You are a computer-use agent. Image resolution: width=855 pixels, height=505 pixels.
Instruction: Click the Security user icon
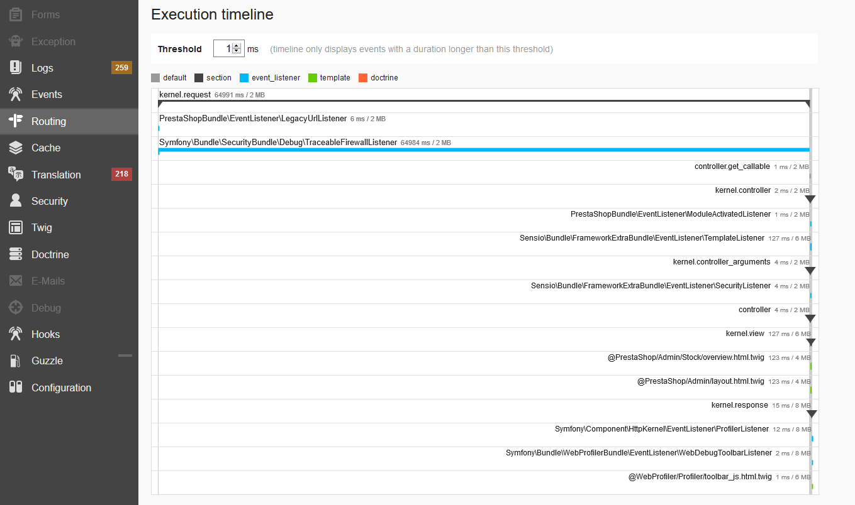(x=16, y=201)
